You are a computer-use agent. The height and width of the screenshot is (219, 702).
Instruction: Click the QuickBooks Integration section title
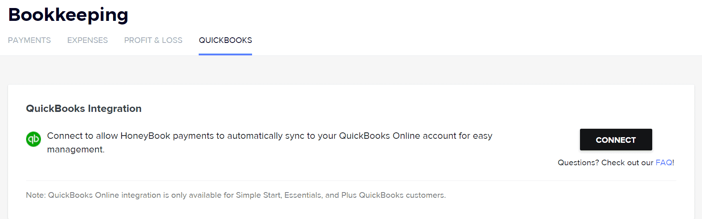[x=83, y=109]
